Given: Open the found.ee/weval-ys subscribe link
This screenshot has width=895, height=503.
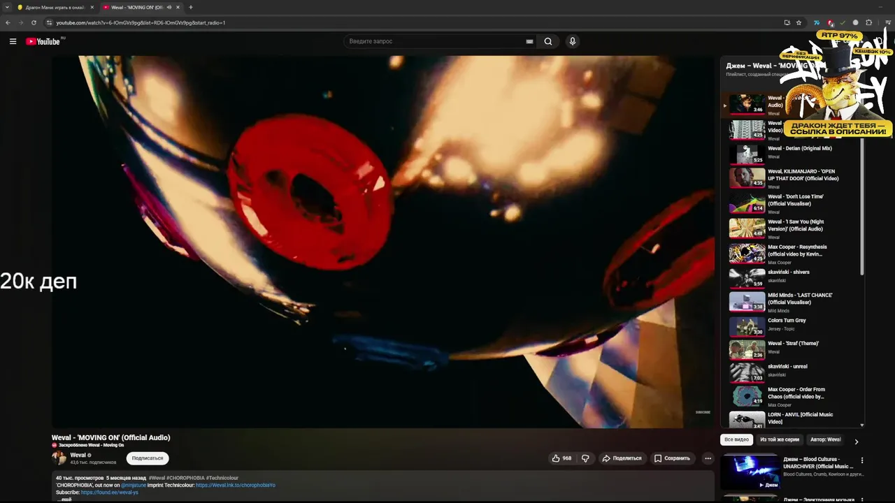Looking at the screenshot, I should click(109, 492).
